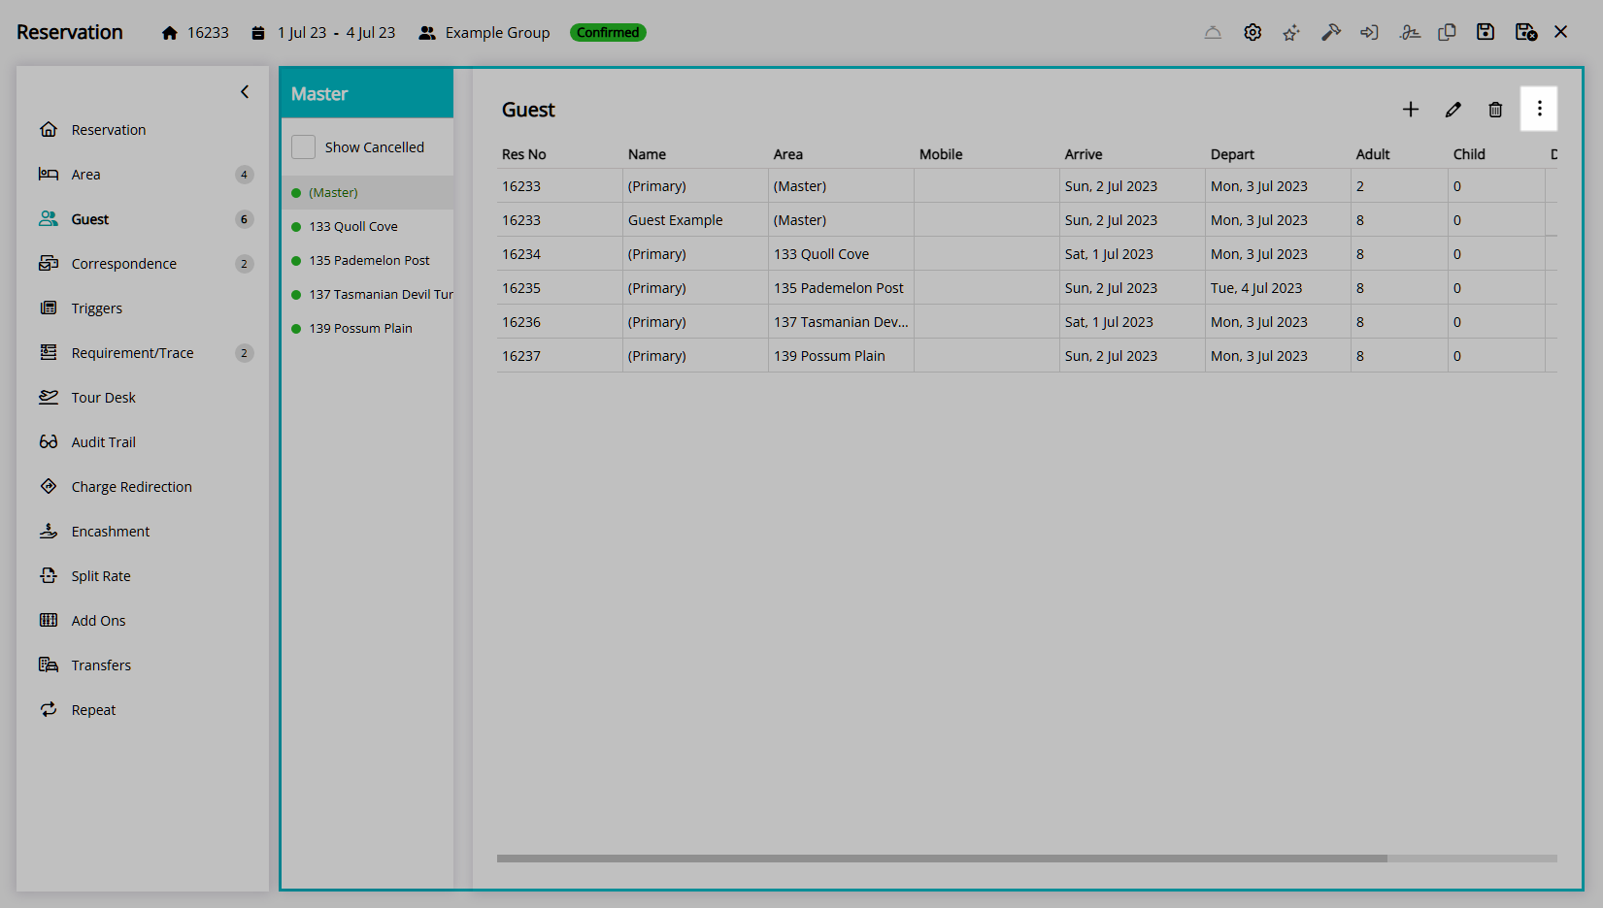Select guest row for reservation 16237
Viewport: 1603px width, 908px height.
1026,356
